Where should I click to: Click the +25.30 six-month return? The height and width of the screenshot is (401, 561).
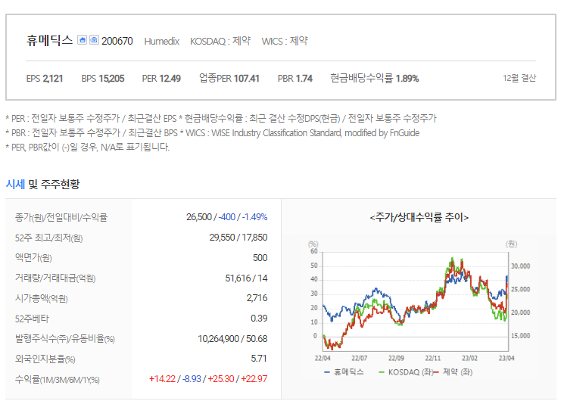[x=221, y=379]
